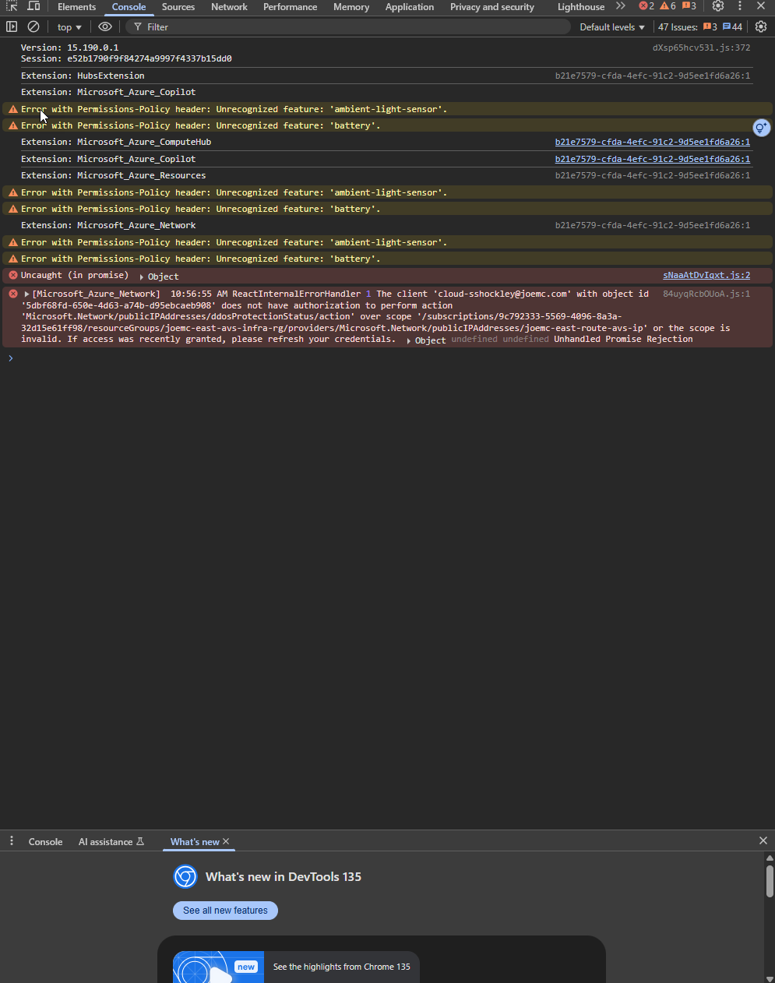The height and width of the screenshot is (983, 775).
Task: Click the What's new in DevTools 135 heading
Action: 284,877
